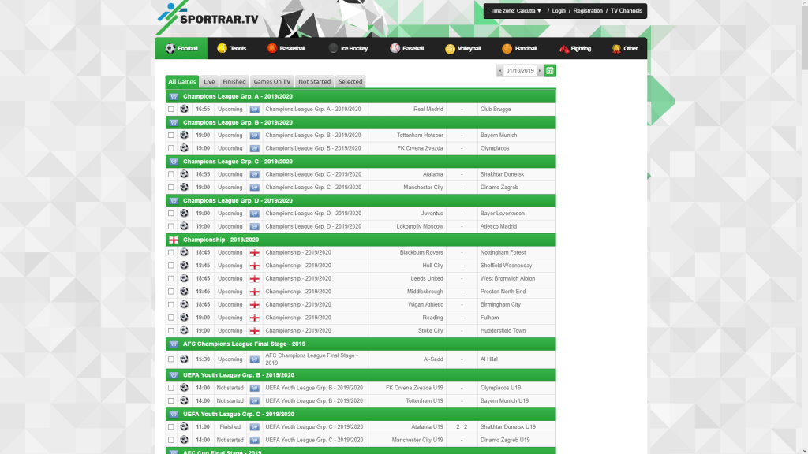Select the Handball icon
Viewport: 808px width, 454px height.
tap(507, 48)
